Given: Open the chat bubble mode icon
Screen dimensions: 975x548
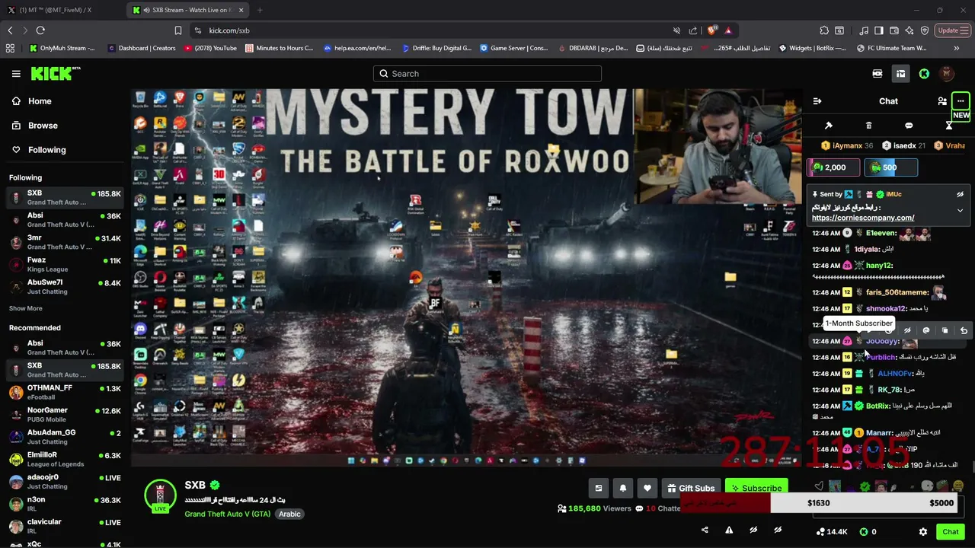Looking at the screenshot, I should pos(909,126).
